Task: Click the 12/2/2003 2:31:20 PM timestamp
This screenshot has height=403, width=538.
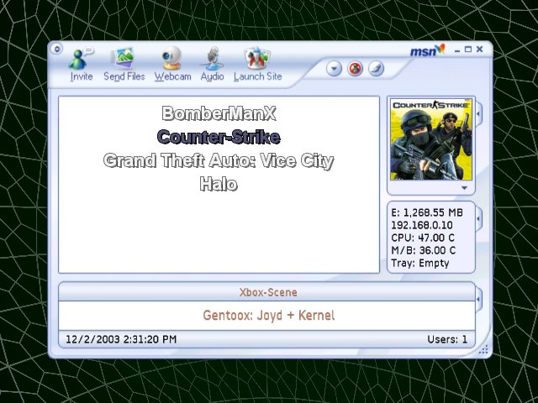Action: pyautogui.click(x=121, y=339)
